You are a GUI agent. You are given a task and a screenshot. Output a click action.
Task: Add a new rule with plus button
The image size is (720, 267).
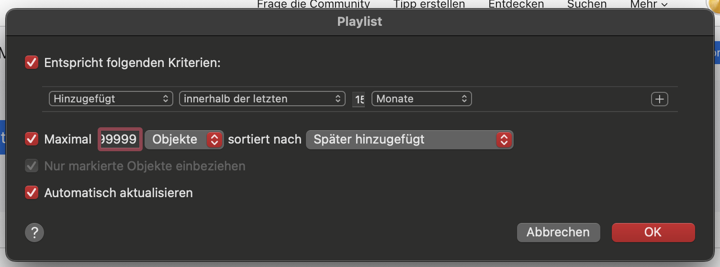coord(659,99)
